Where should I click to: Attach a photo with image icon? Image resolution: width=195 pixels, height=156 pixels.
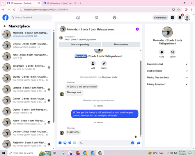pyautogui.click(x=65, y=143)
